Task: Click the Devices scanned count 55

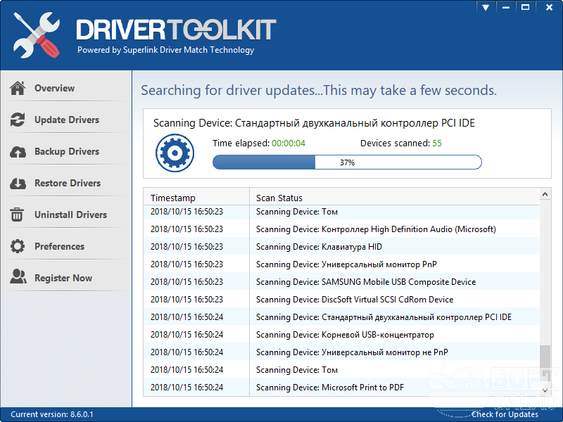Action: click(x=436, y=143)
